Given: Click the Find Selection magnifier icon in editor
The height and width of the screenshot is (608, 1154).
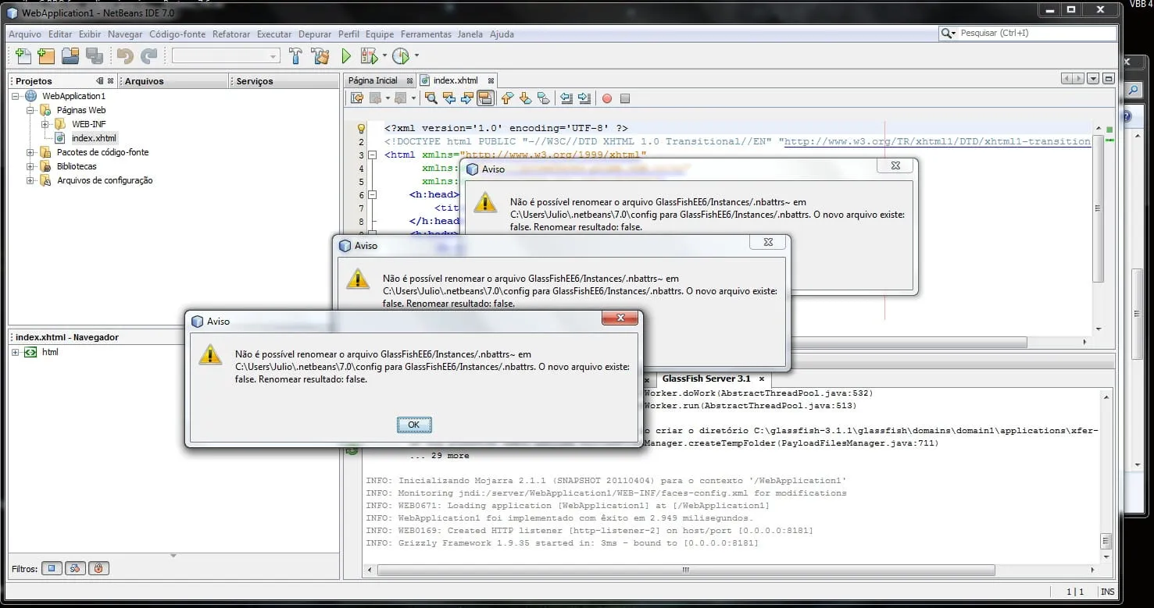Looking at the screenshot, I should coord(431,98).
